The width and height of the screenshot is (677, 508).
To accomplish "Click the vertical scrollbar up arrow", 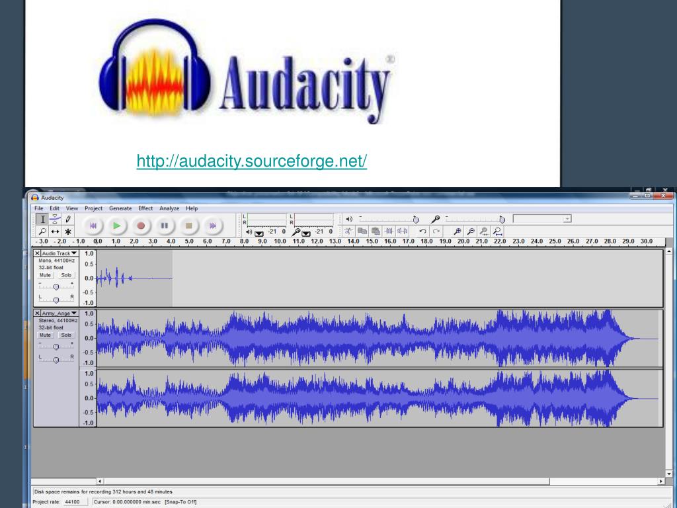I will pyautogui.click(x=669, y=251).
